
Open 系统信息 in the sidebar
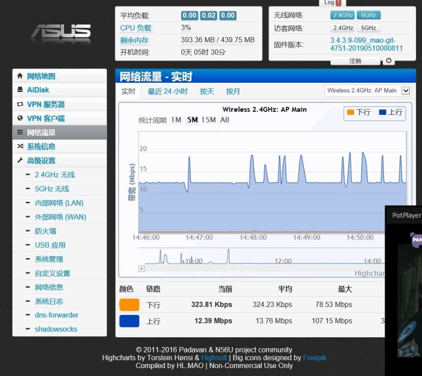(60, 146)
